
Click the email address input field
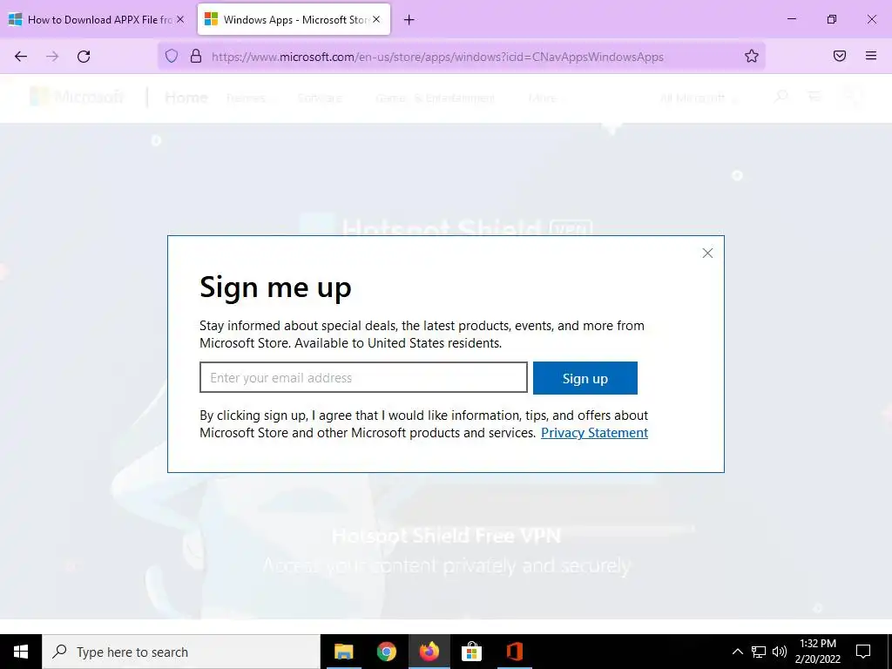[363, 377]
